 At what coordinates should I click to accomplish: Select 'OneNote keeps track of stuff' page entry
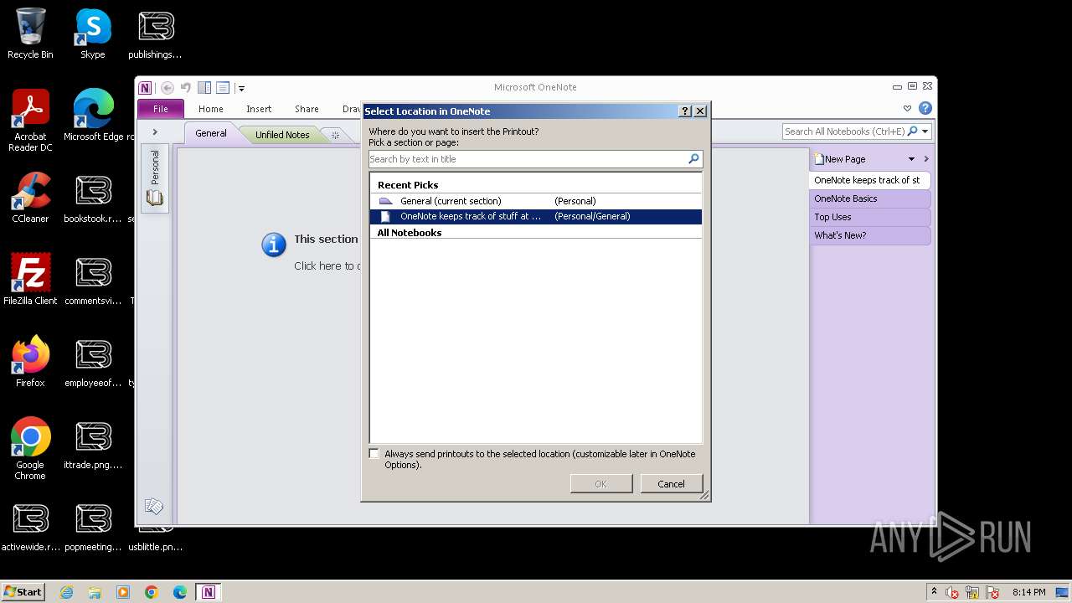tap(536, 216)
